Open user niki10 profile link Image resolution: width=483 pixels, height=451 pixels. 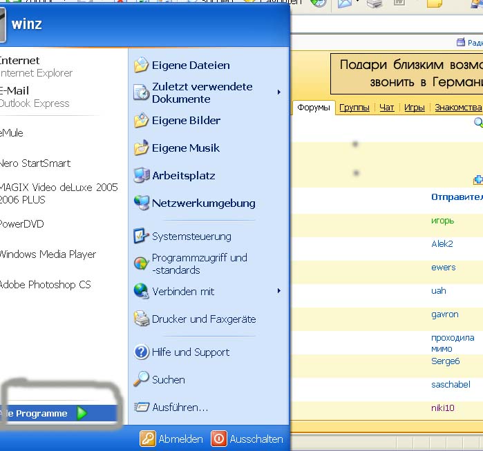coord(443,408)
